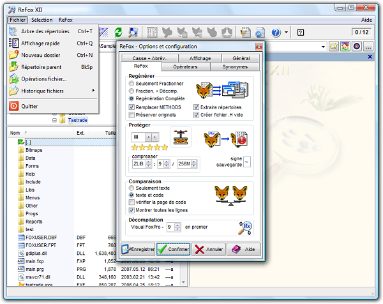Screen dimensions: 383x304
Task: Click the file list scrollbar down arrow
Action: tap(183, 282)
